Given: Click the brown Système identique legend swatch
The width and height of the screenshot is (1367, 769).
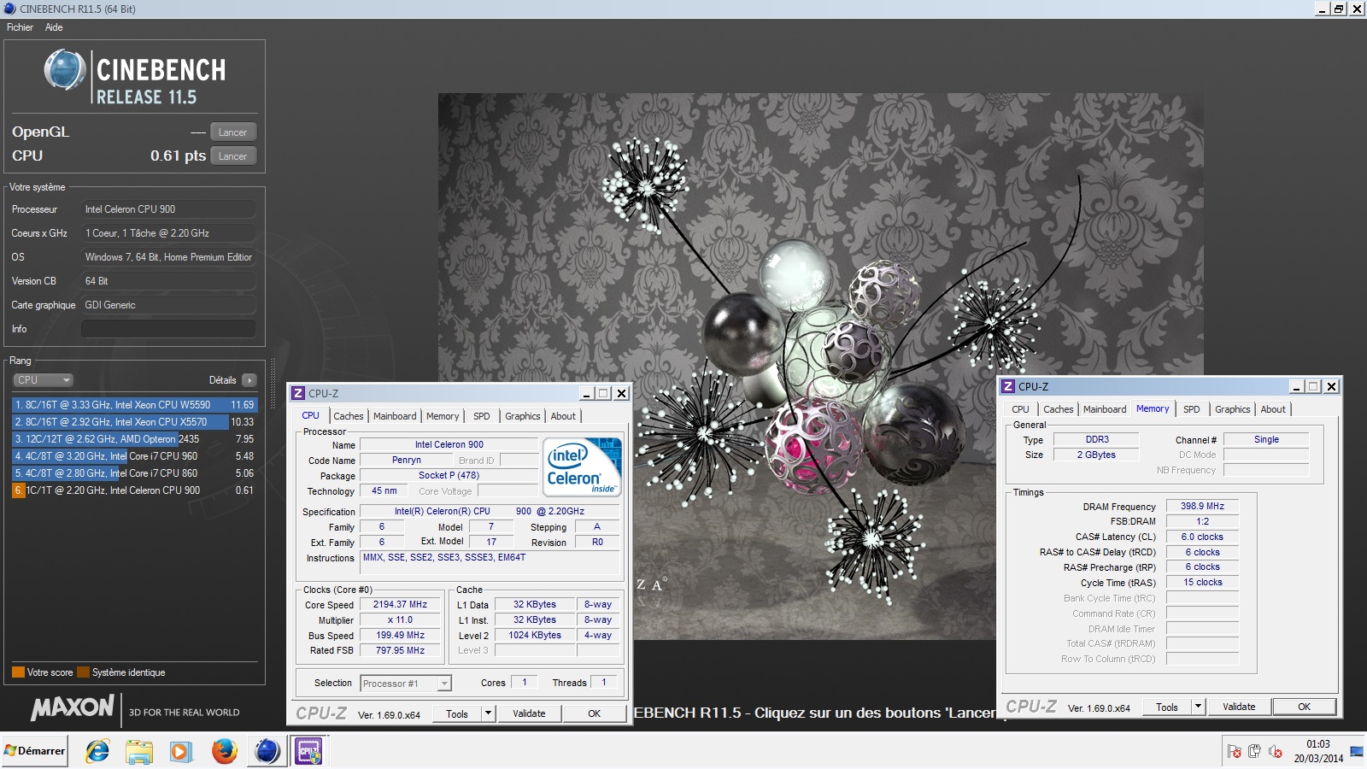Looking at the screenshot, I should point(83,672).
